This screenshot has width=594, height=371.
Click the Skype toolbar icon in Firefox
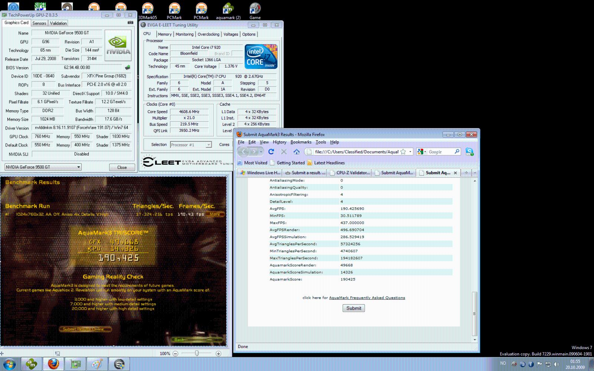(x=469, y=151)
